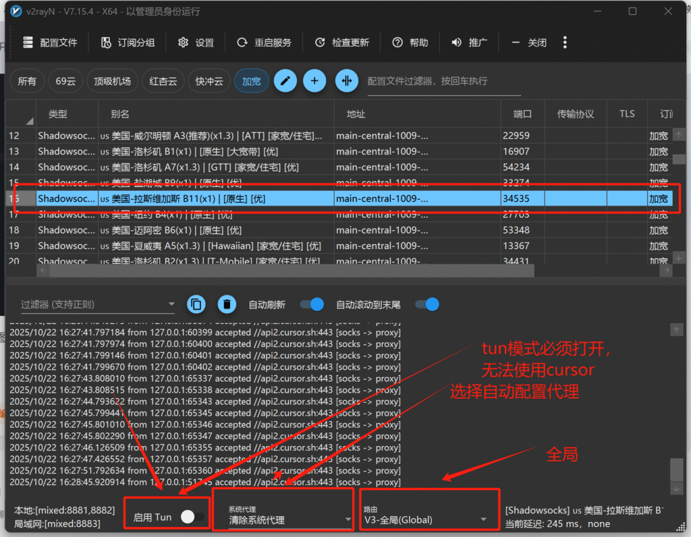Viewport: 691px width, 537px height.
Task: Open the three-dot overflow menu
Action: click(565, 42)
